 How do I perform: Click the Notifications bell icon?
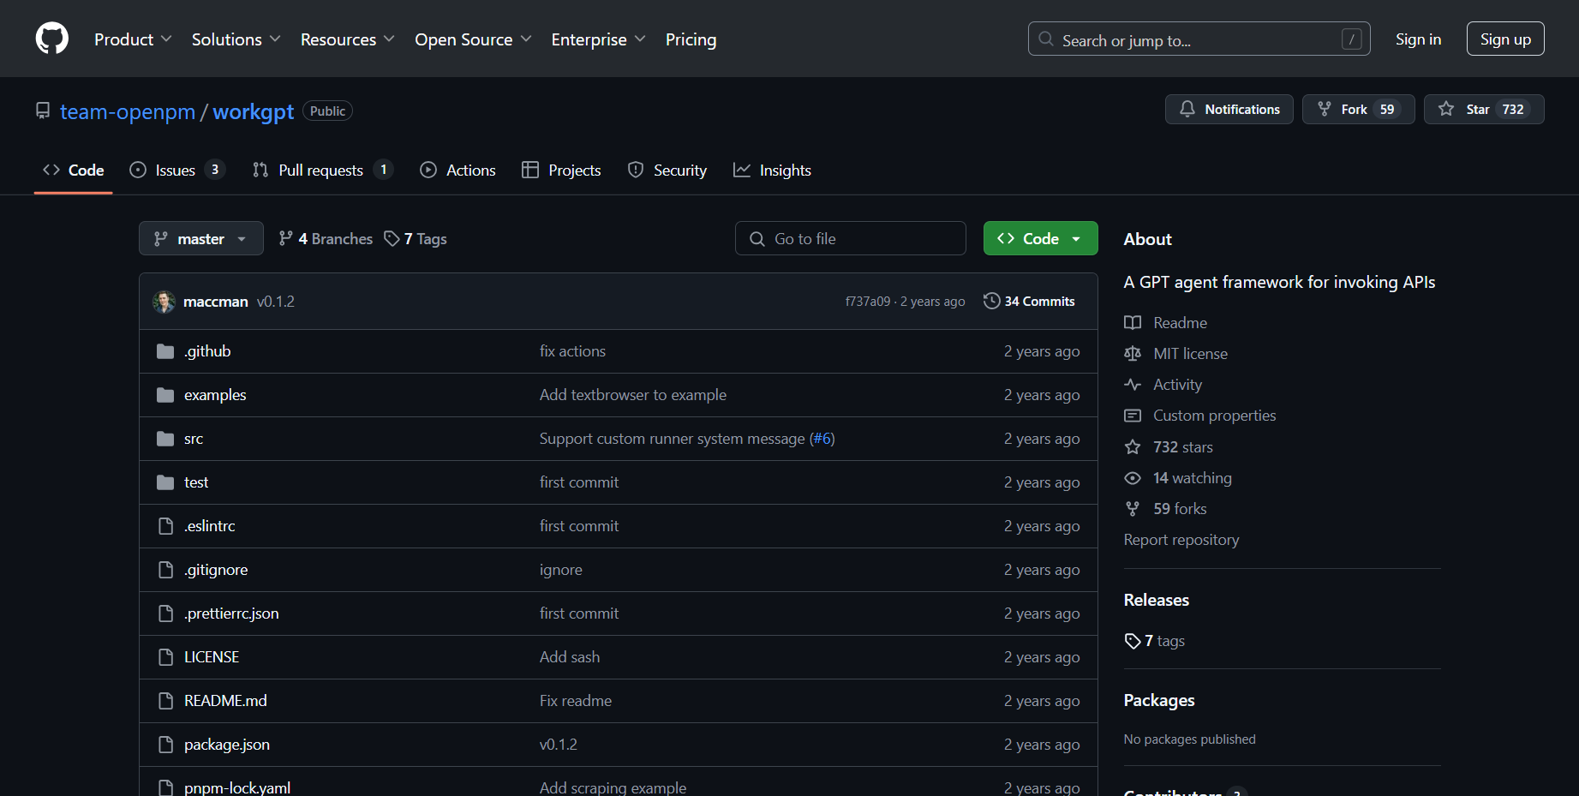(x=1187, y=109)
